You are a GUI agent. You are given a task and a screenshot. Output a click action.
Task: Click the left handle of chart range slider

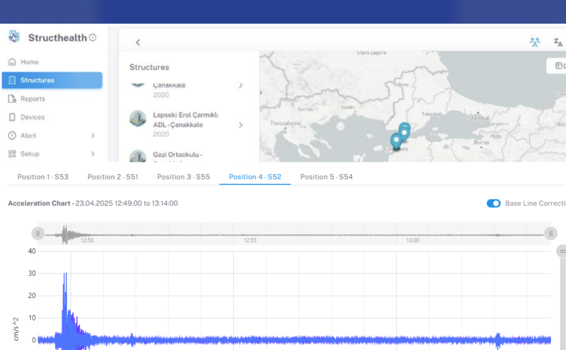(38, 234)
